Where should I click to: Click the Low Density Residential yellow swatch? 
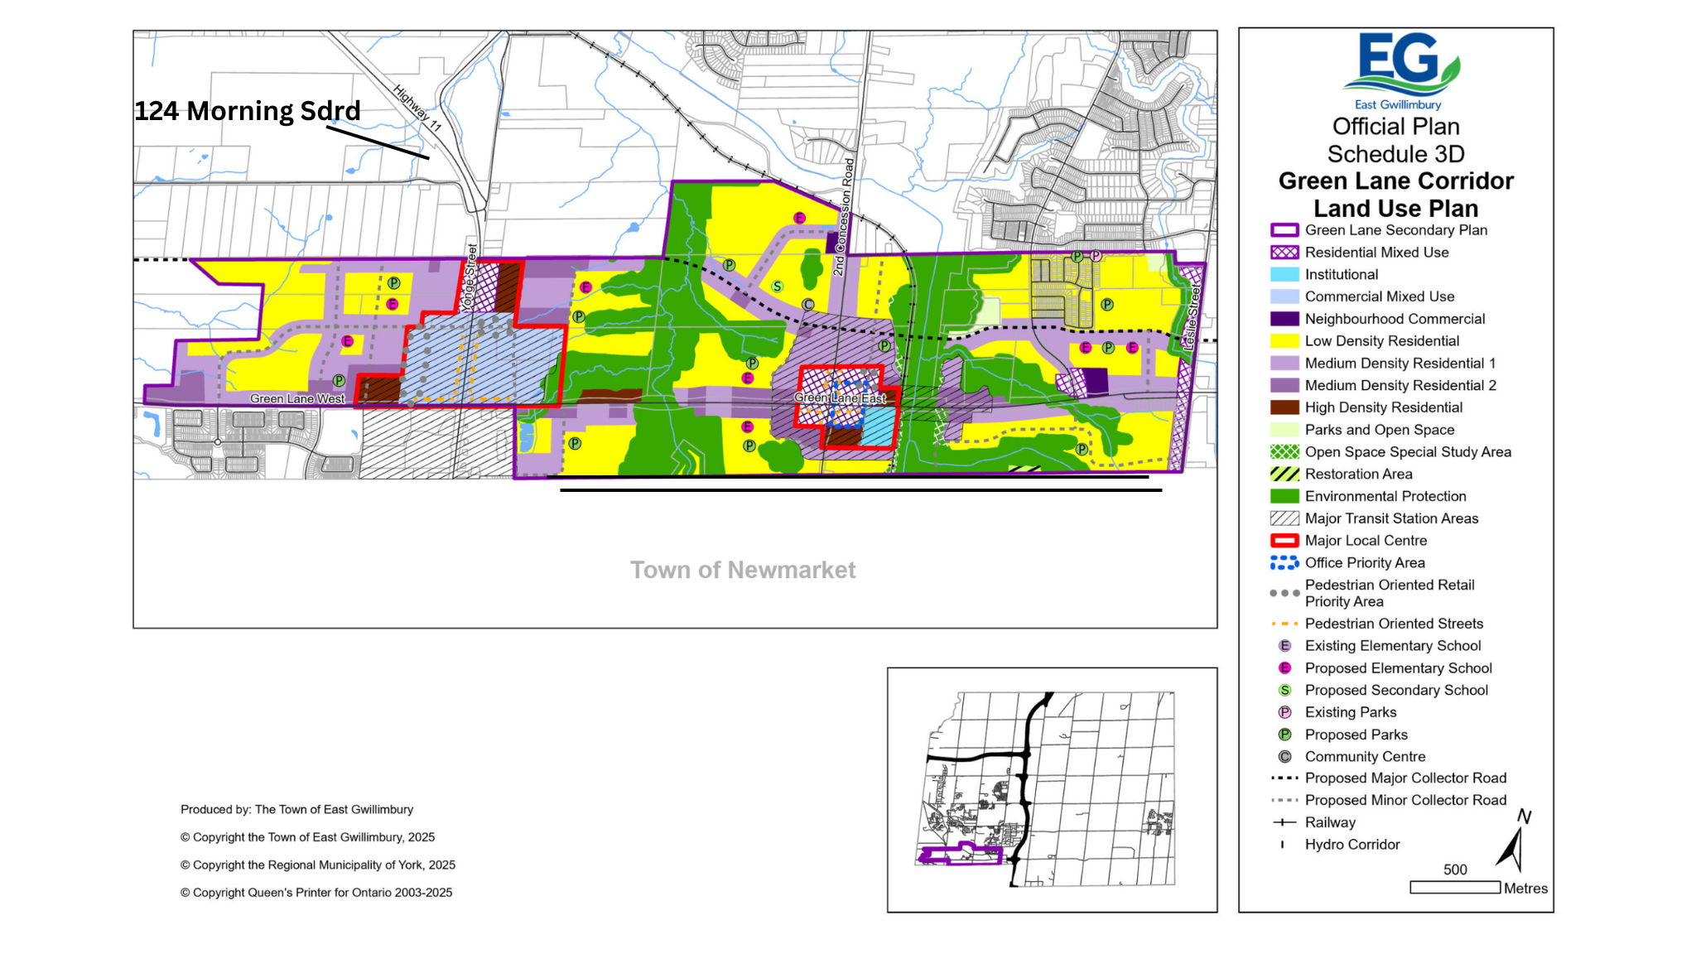coord(1284,340)
